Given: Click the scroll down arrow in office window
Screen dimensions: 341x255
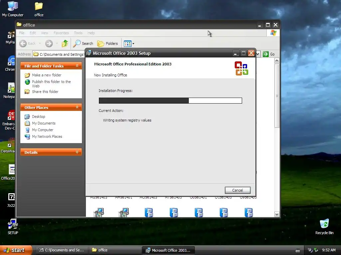Looking at the screenshot, I should 277,214.
